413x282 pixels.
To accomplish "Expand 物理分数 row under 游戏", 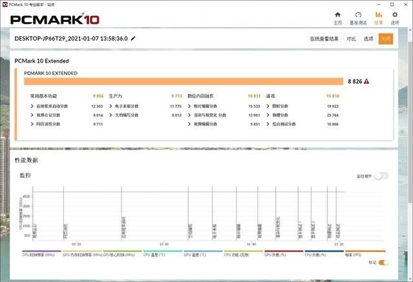I will [268, 115].
